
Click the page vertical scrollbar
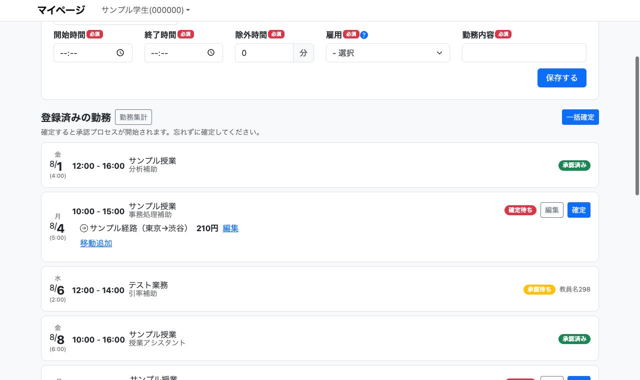click(637, 125)
